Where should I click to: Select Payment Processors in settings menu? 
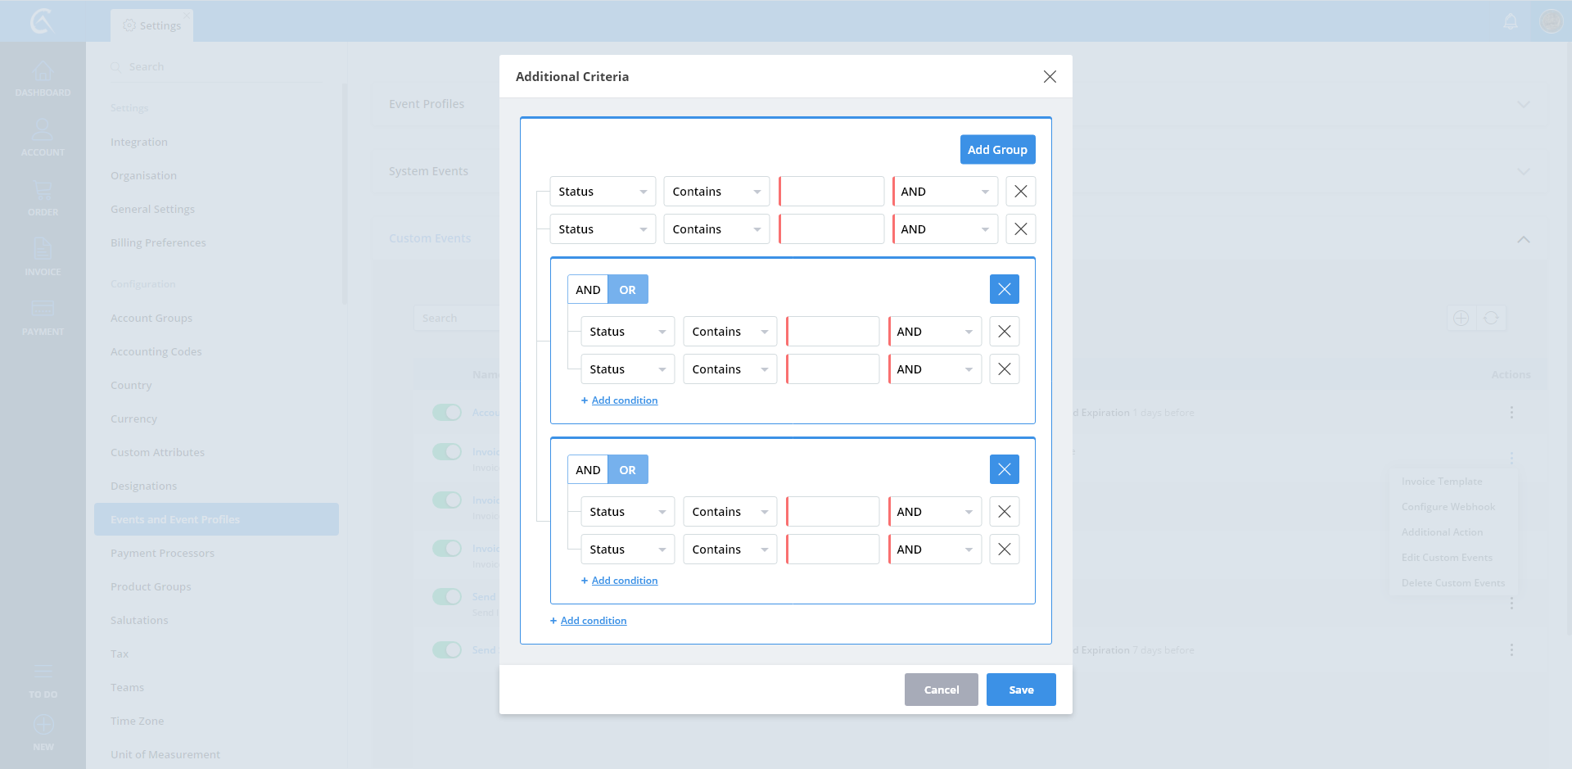point(162,554)
